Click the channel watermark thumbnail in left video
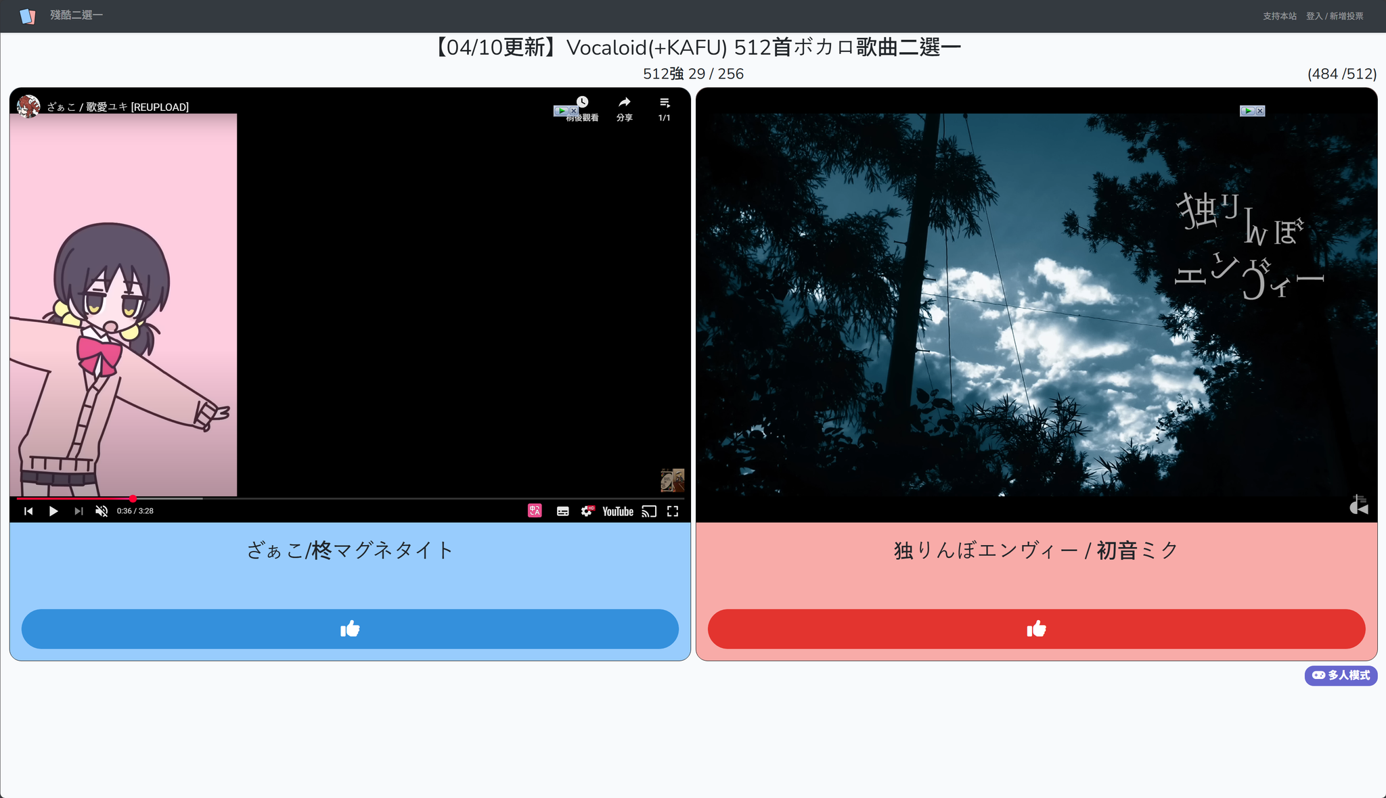 (x=673, y=480)
